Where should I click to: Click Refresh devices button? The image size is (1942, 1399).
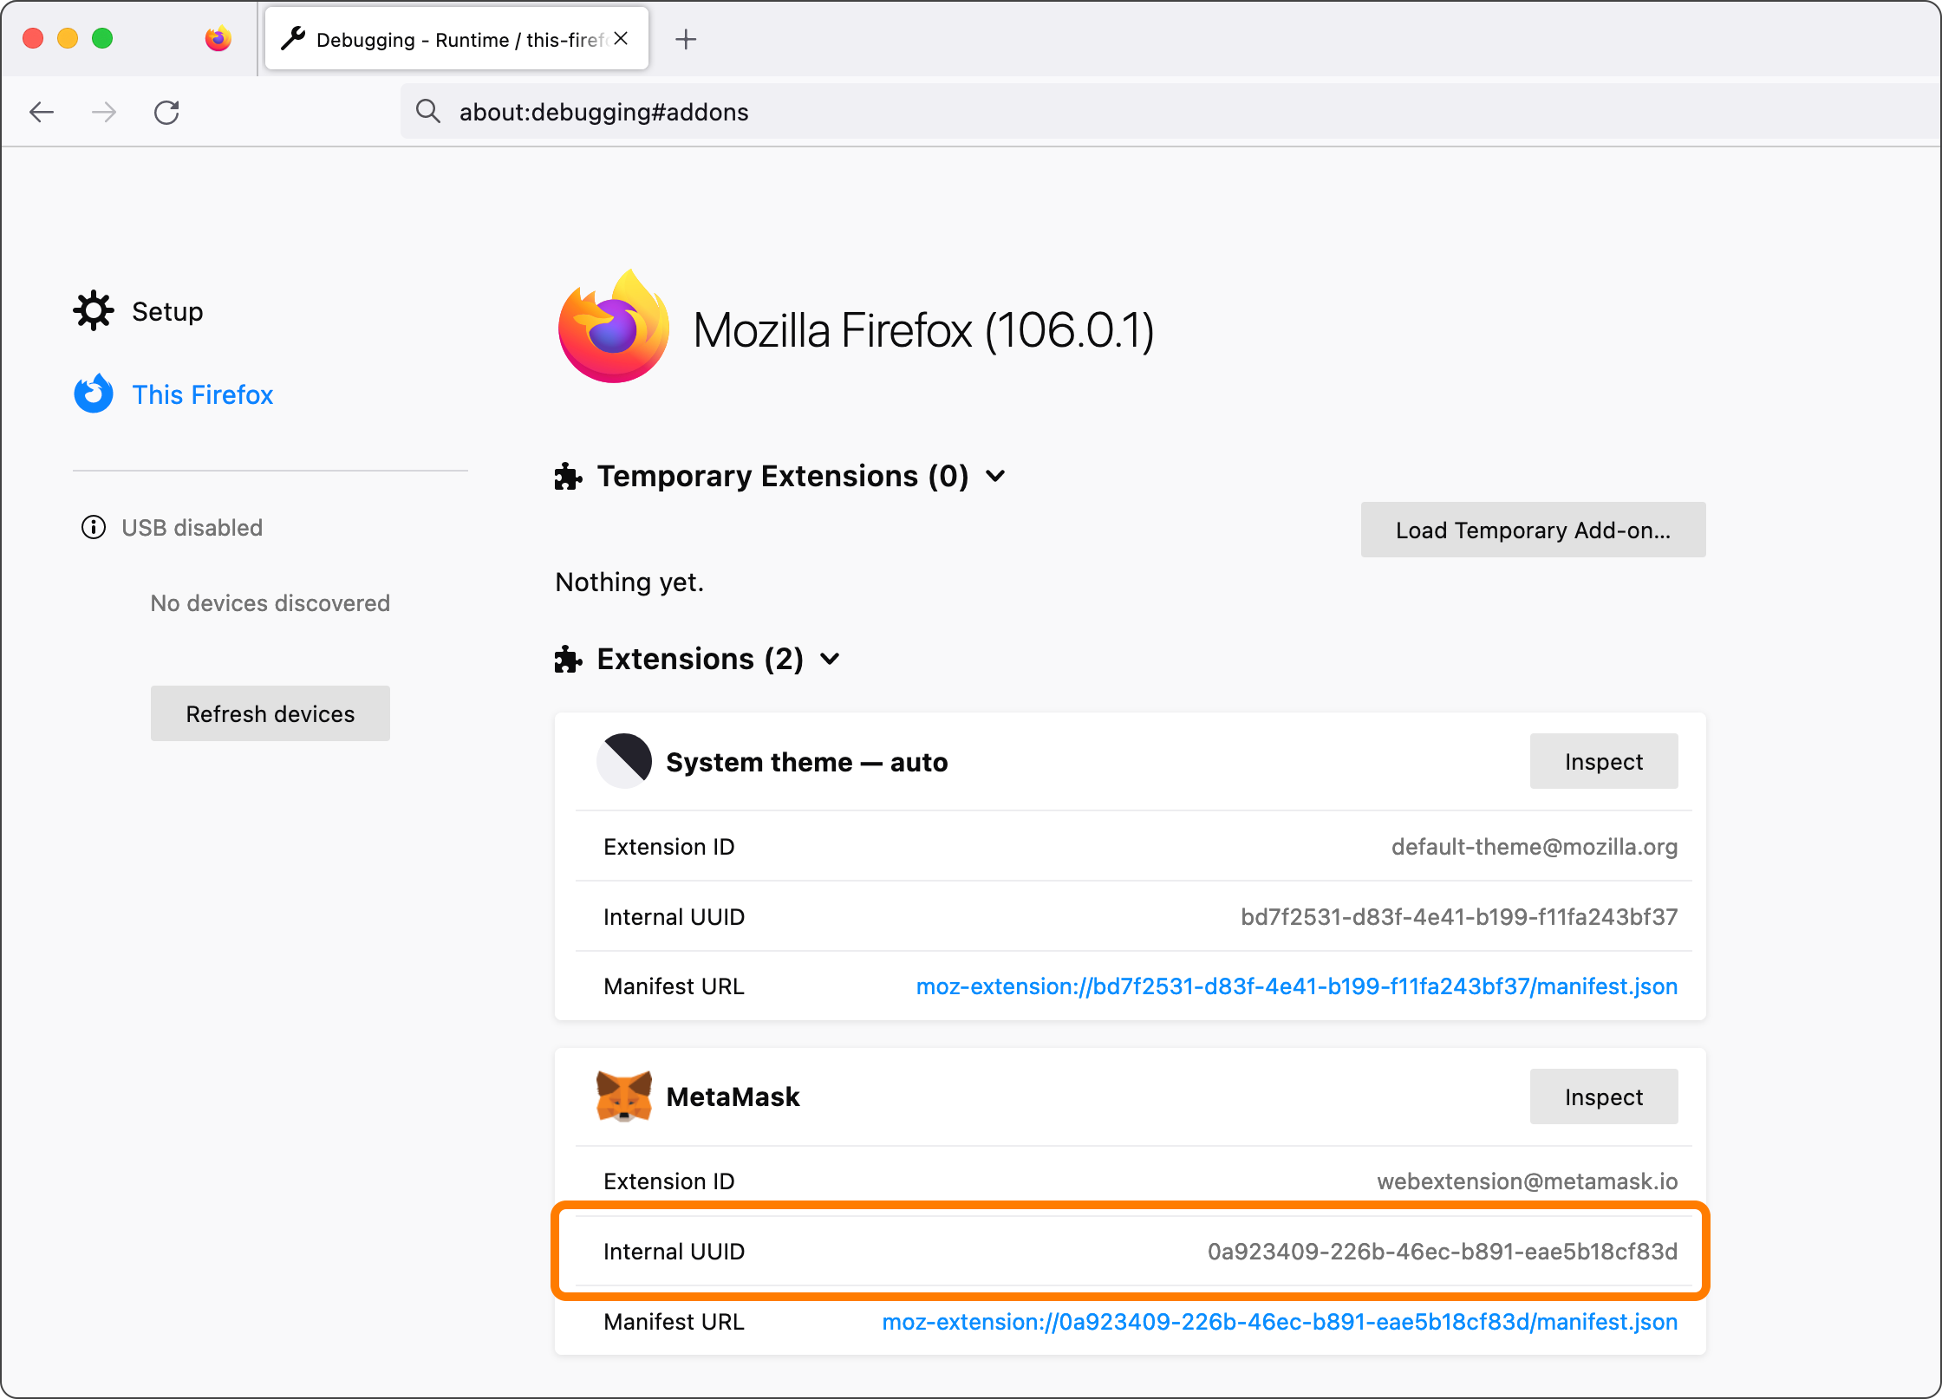tap(270, 713)
